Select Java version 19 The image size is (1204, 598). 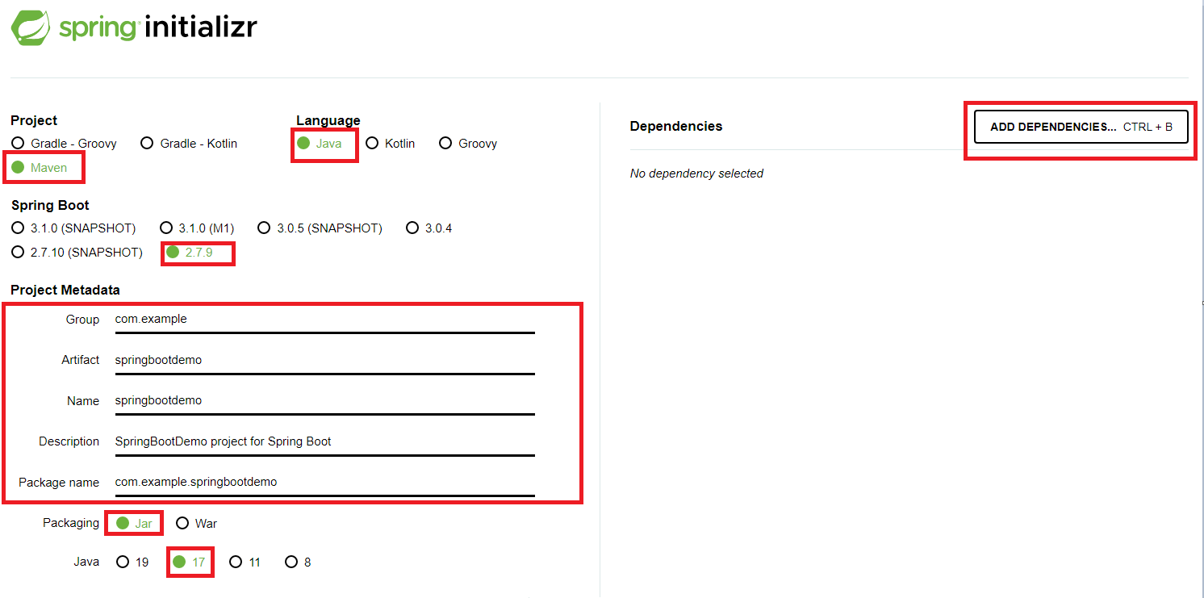pyautogui.click(x=132, y=562)
